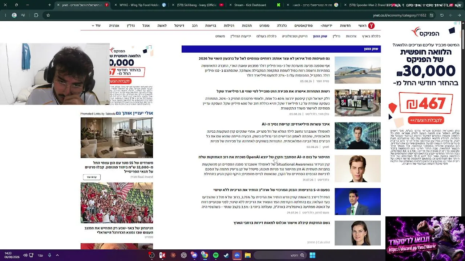Image resolution: width=465 pixels, height=261 pixels.
Task: Open File Explorer from the taskbar
Action: 248,255
